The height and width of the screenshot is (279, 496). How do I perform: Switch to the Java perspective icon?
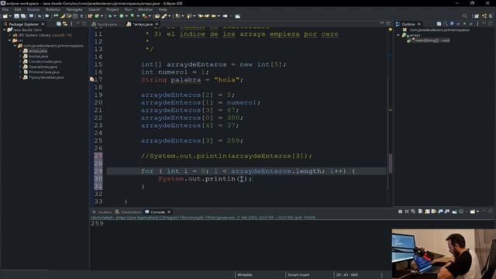(484, 15)
